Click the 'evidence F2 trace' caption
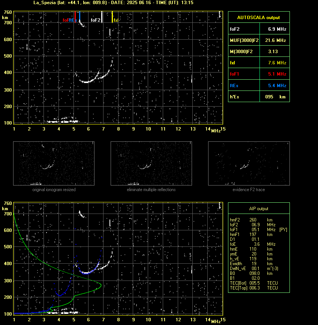 tap(249, 190)
